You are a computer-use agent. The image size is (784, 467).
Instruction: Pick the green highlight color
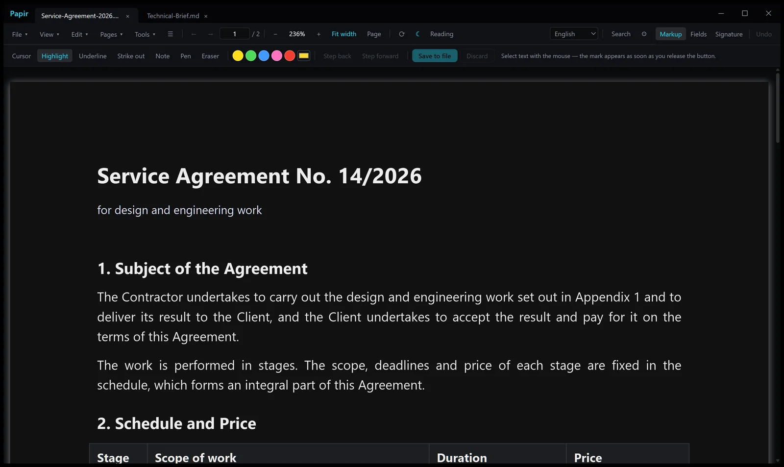[x=251, y=56]
